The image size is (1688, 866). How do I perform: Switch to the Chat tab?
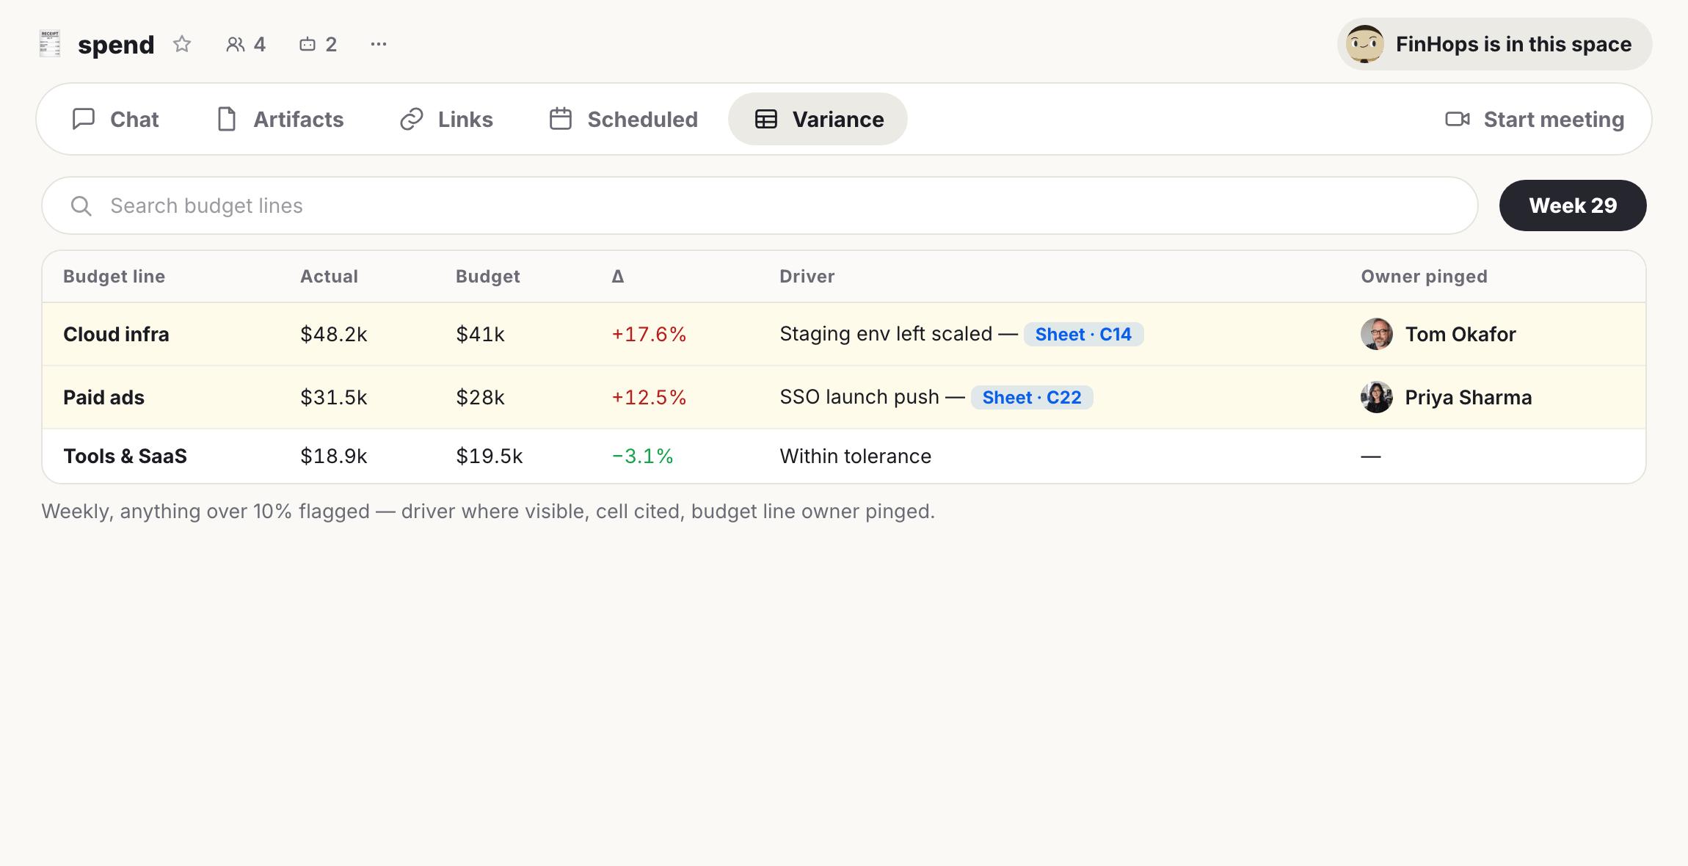115,119
